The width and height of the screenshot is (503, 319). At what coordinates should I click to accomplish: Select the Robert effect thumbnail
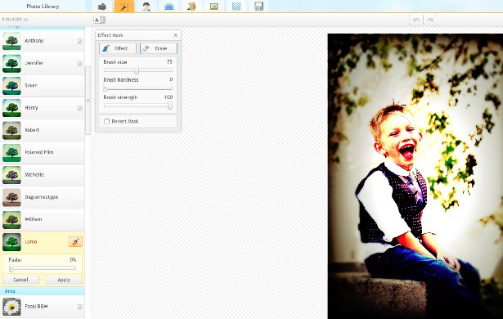[11, 130]
